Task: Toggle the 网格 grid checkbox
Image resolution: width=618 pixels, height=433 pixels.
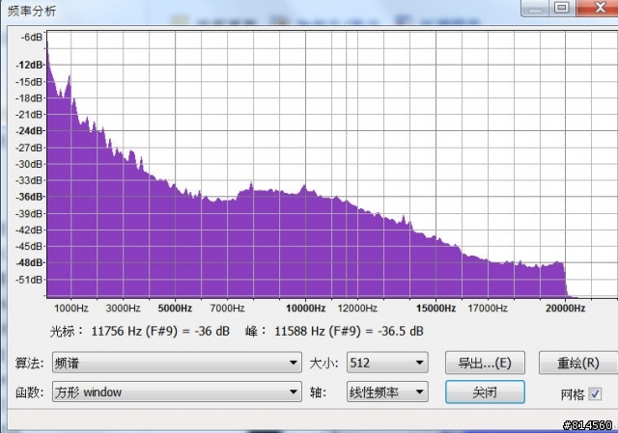Action: tap(595, 393)
